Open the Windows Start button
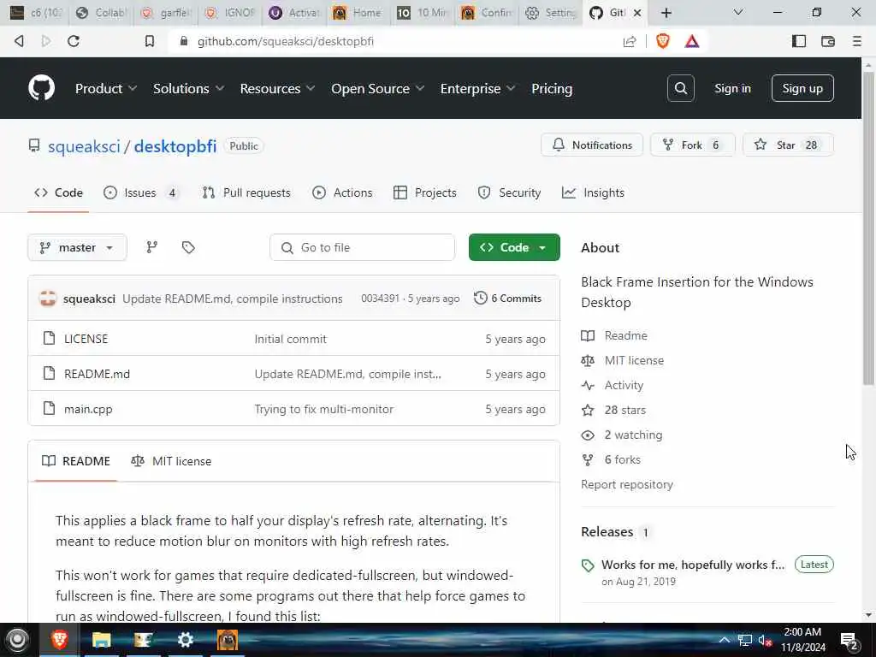This screenshot has width=876, height=657. click(x=17, y=640)
